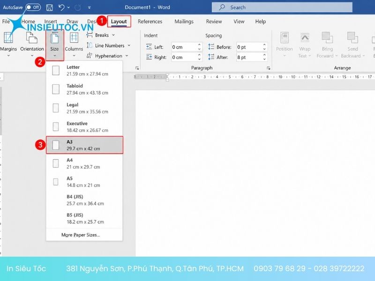Open the Breaks dropdown
The height and width of the screenshot is (281, 375).
[100, 35]
